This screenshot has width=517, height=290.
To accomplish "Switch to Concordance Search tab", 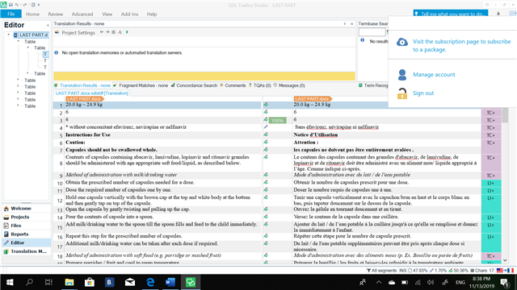I will 194,85.
